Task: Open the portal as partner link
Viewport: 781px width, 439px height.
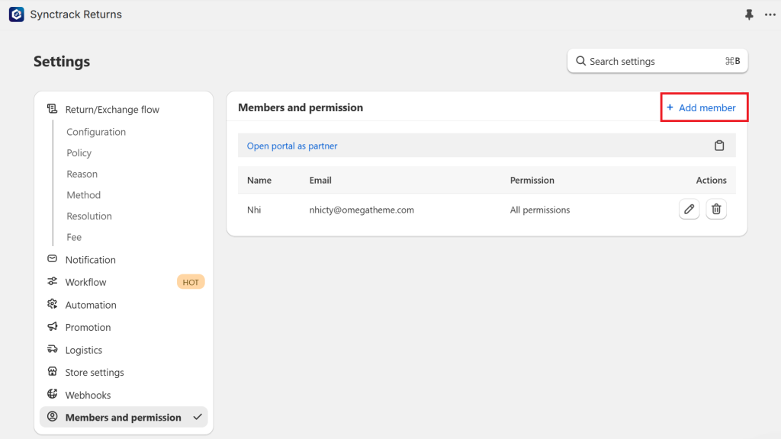Action: pos(292,146)
